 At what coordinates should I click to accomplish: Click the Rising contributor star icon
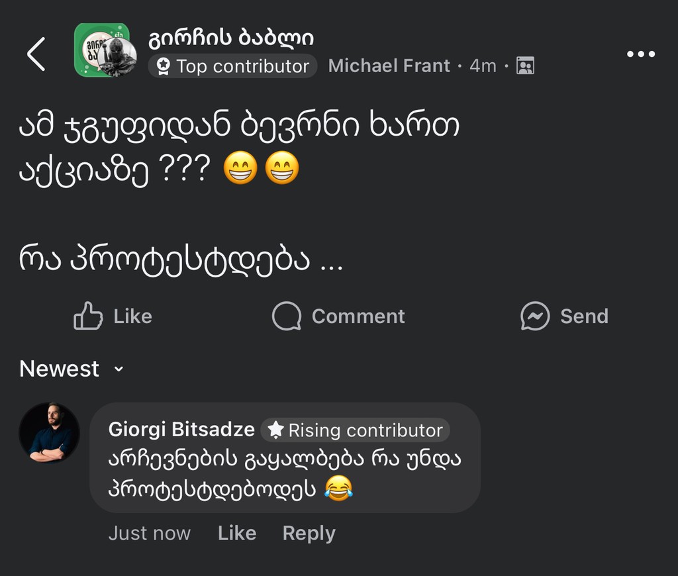275,430
